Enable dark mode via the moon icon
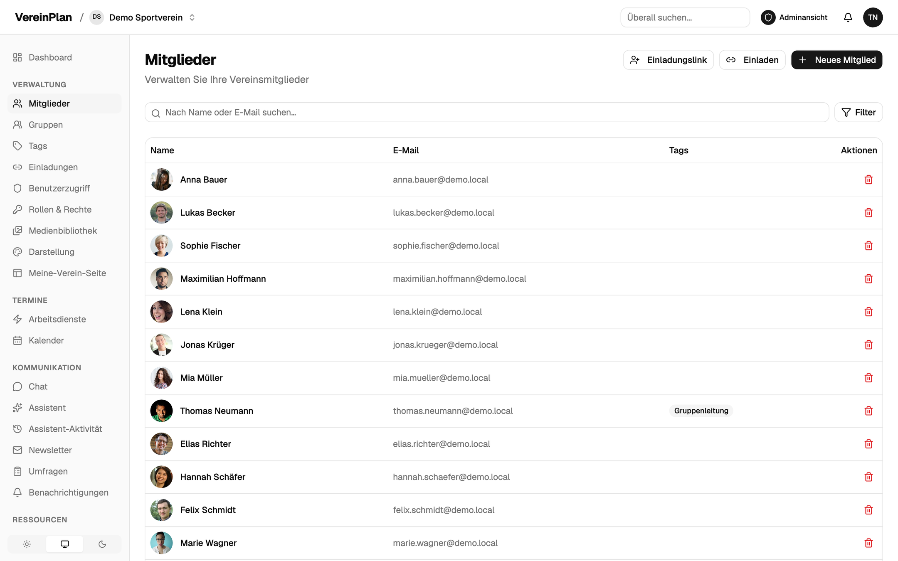The width and height of the screenshot is (898, 561). 102,544
